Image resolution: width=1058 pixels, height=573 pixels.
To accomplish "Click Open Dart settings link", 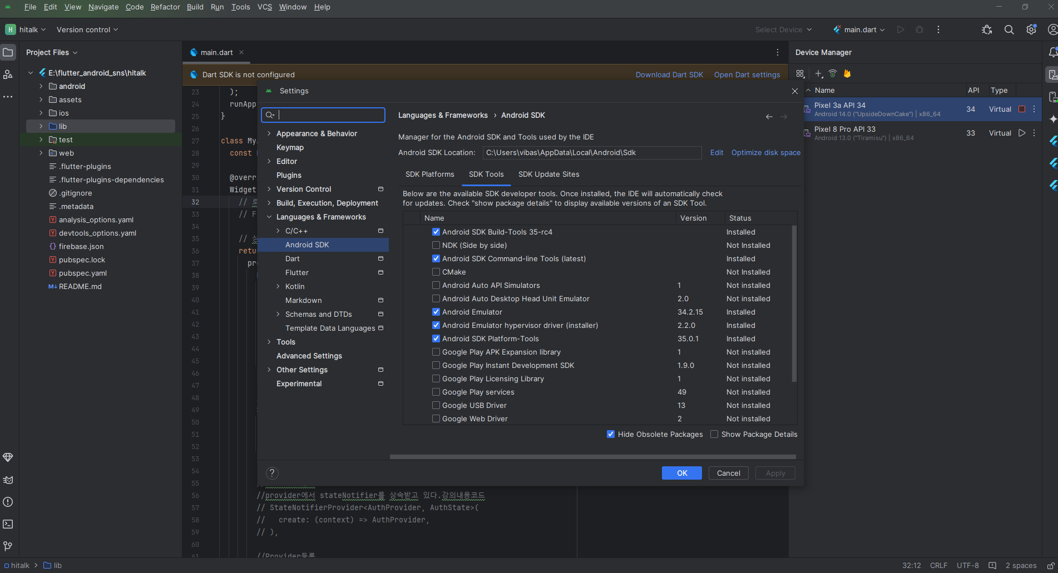I will 747,74.
